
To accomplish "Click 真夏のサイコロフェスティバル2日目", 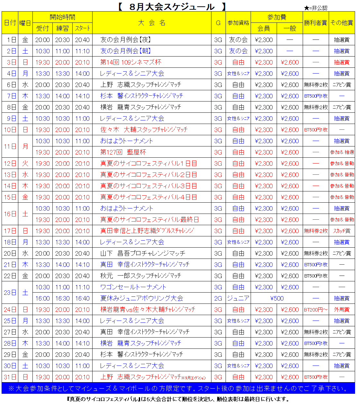I will (x=148, y=175).
